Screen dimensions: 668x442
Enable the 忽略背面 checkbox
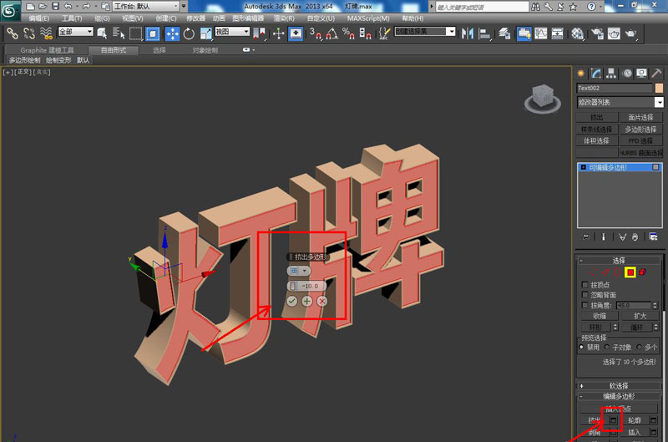click(585, 294)
